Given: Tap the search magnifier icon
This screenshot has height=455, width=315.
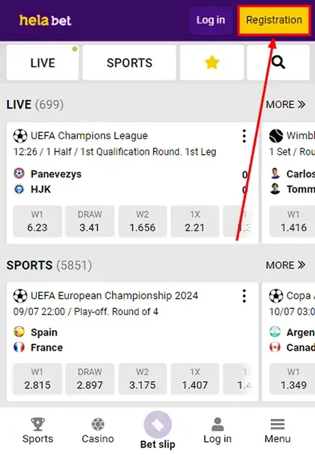Looking at the screenshot, I should [x=278, y=62].
